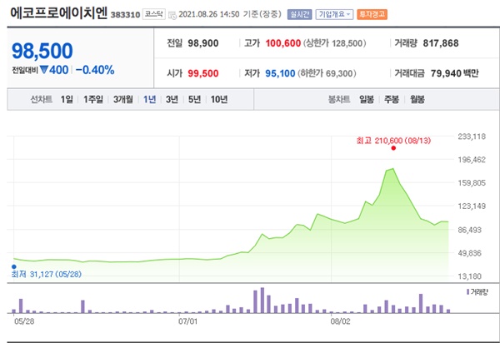This screenshot has width=500, height=343.
Task: Click the 86,493 y-axis label
Action: tap(470, 230)
